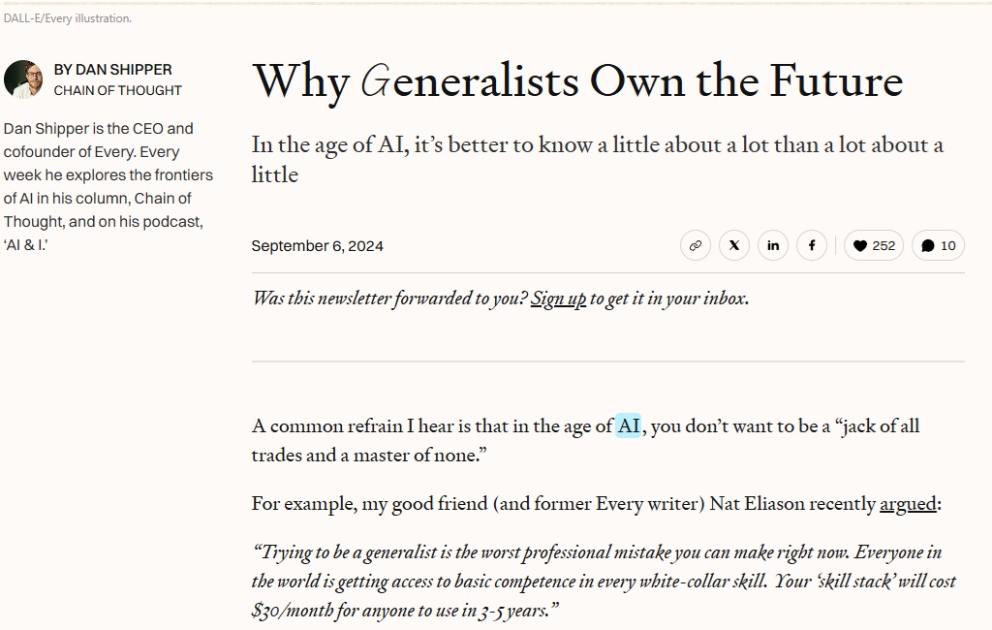Open the underlined argued link
The height and width of the screenshot is (630, 992).
coord(908,504)
